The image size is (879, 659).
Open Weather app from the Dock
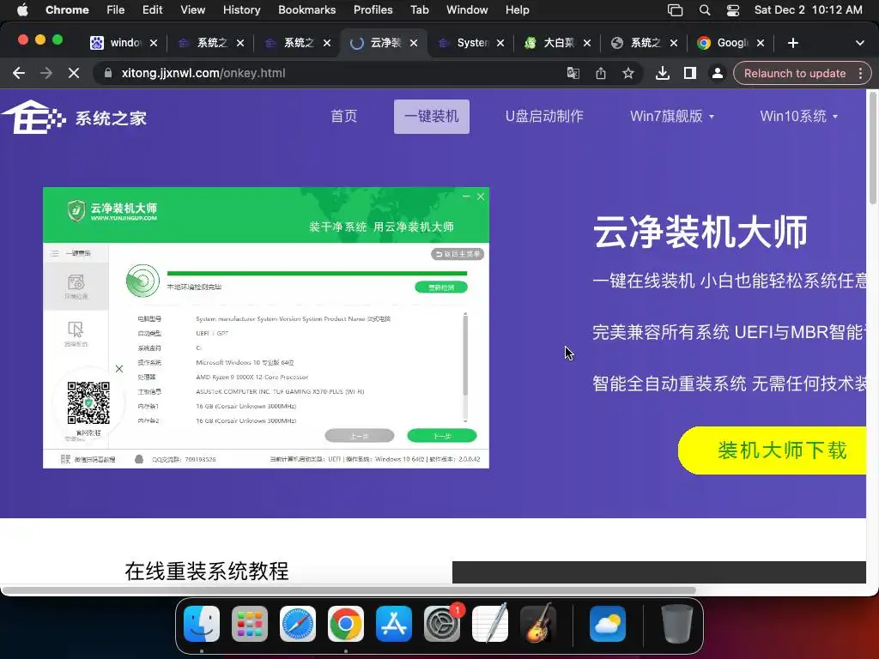(608, 624)
